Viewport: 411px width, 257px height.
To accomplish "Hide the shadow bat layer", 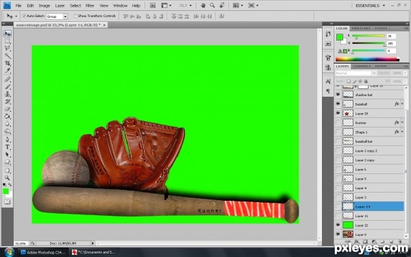I will point(338,95).
